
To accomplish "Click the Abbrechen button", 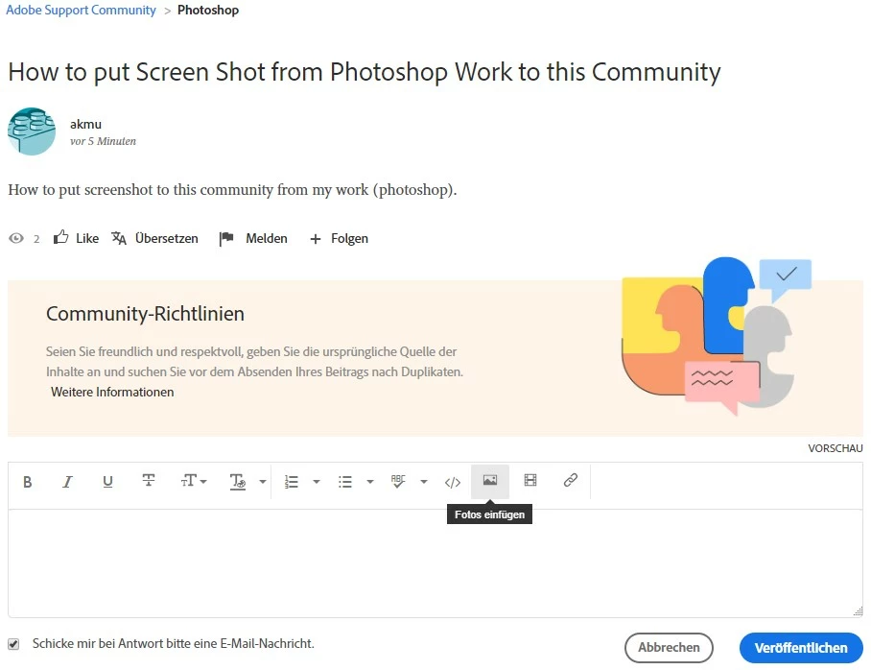I will 669,648.
